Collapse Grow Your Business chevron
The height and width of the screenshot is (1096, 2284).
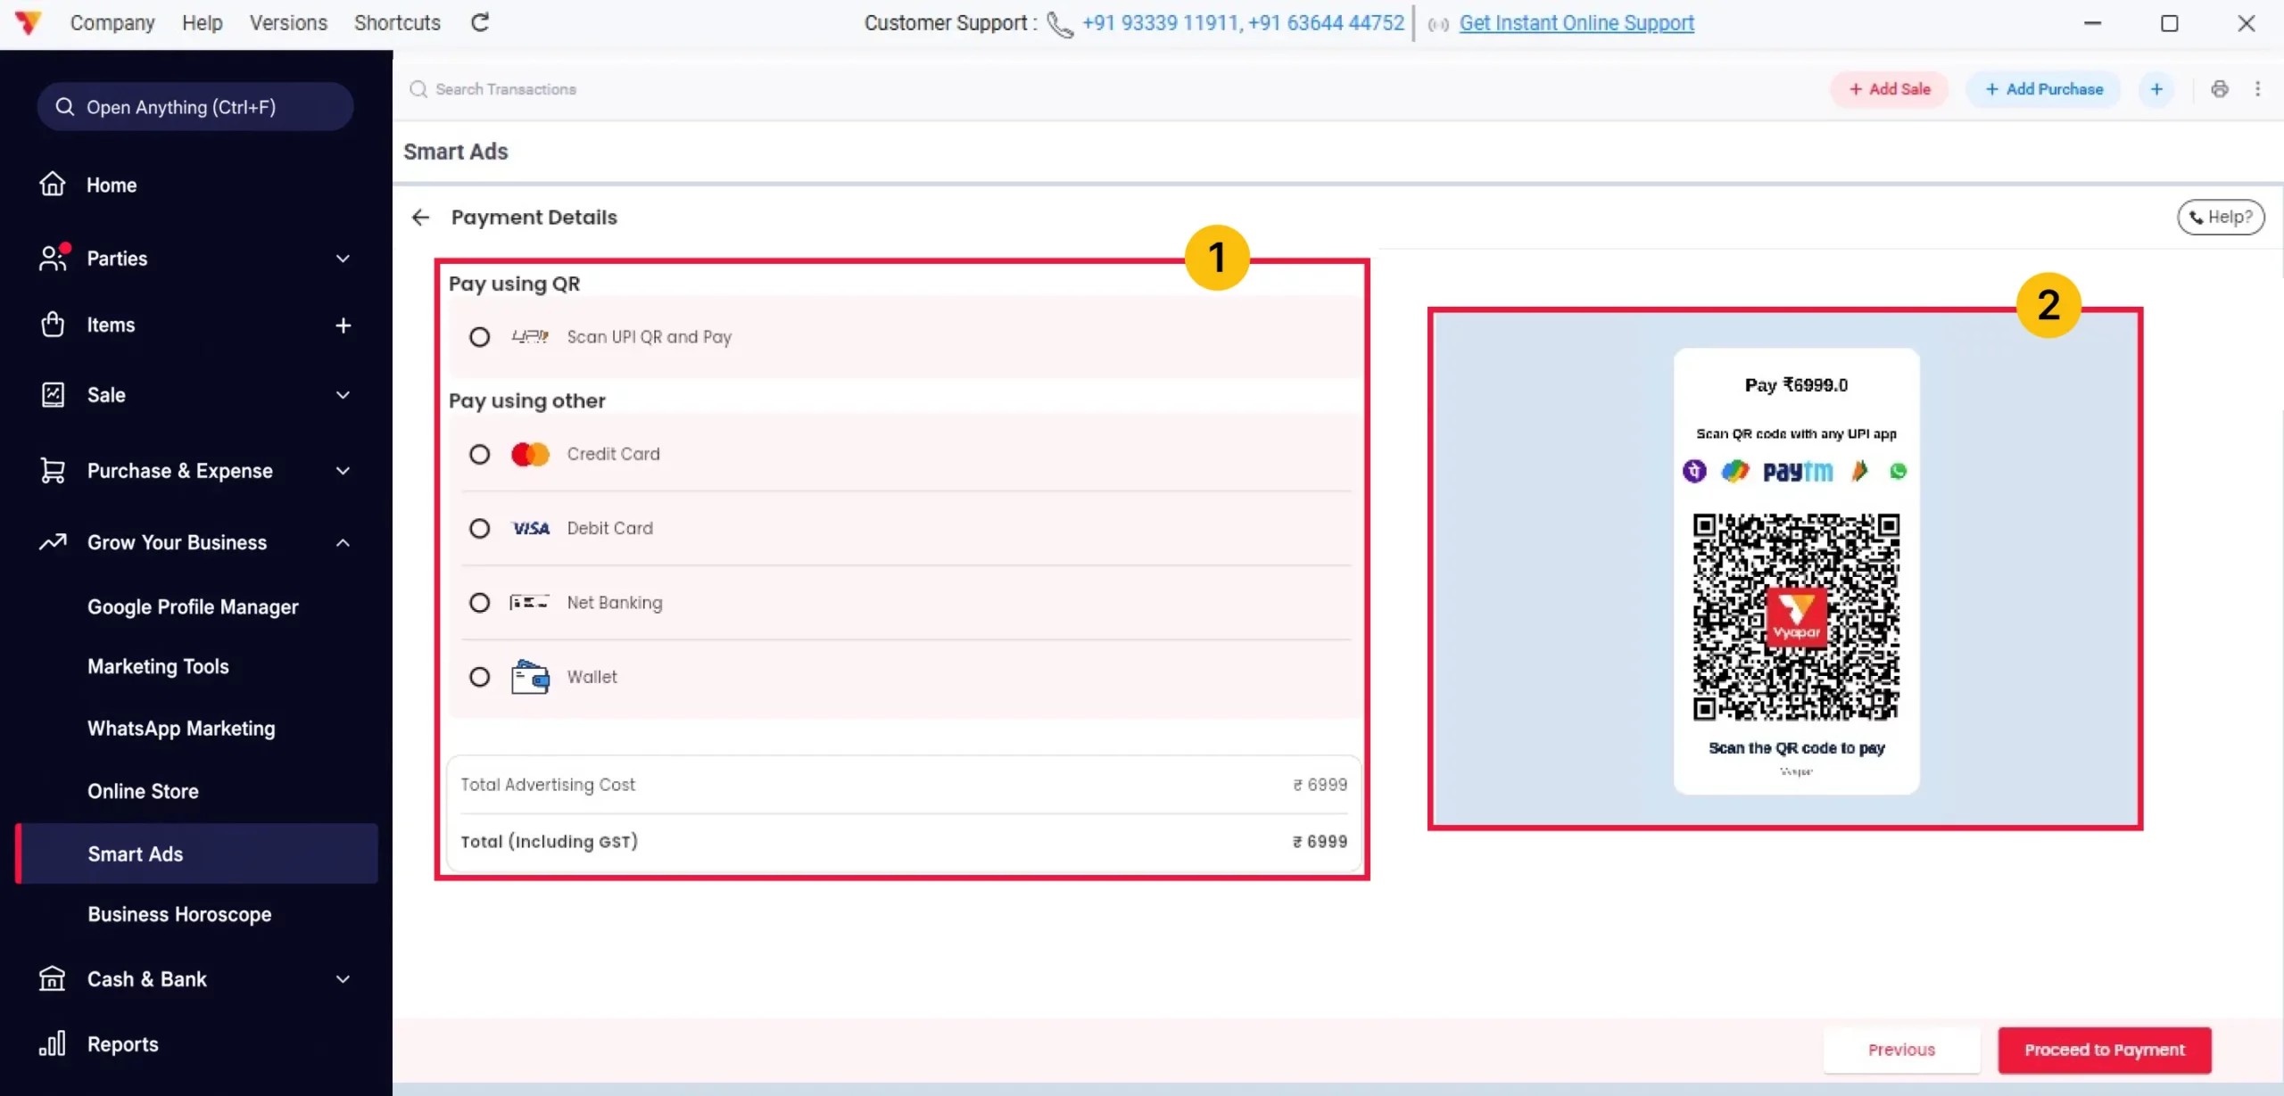pos(343,543)
